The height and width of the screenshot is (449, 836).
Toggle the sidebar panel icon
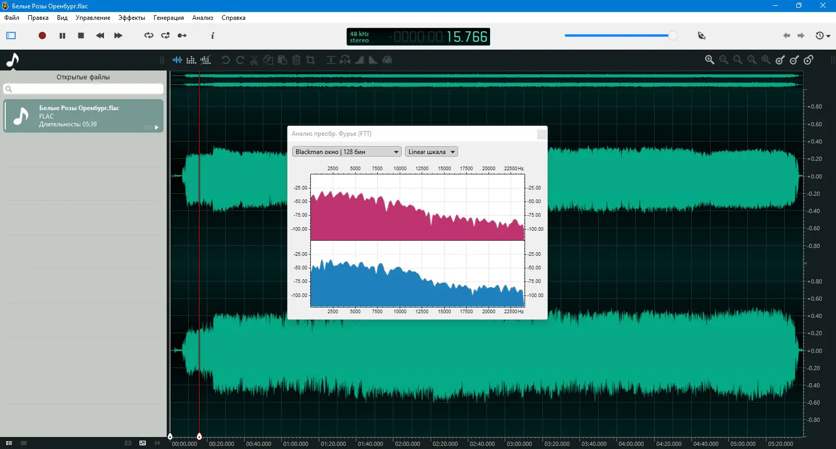pos(11,36)
